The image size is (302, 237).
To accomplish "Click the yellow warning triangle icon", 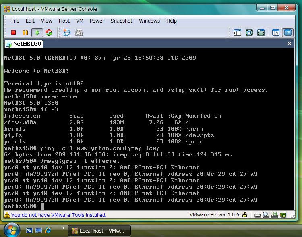I will coord(7,215).
